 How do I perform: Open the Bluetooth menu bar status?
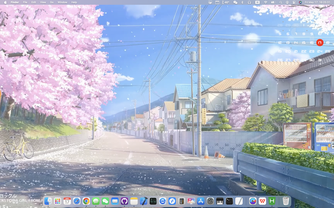click(242, 2)
